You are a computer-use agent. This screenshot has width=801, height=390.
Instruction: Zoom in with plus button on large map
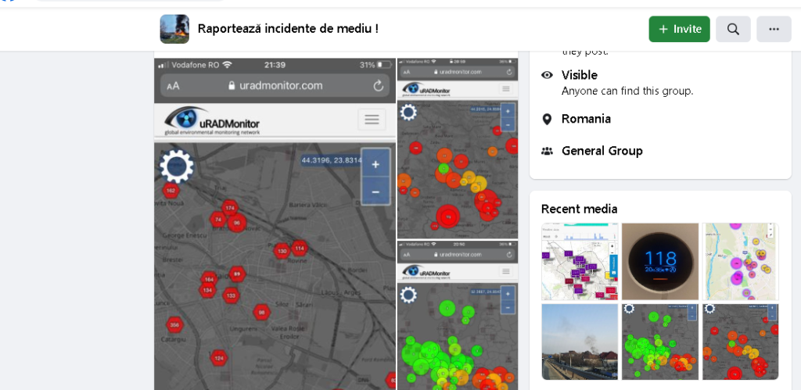point(375,164)
